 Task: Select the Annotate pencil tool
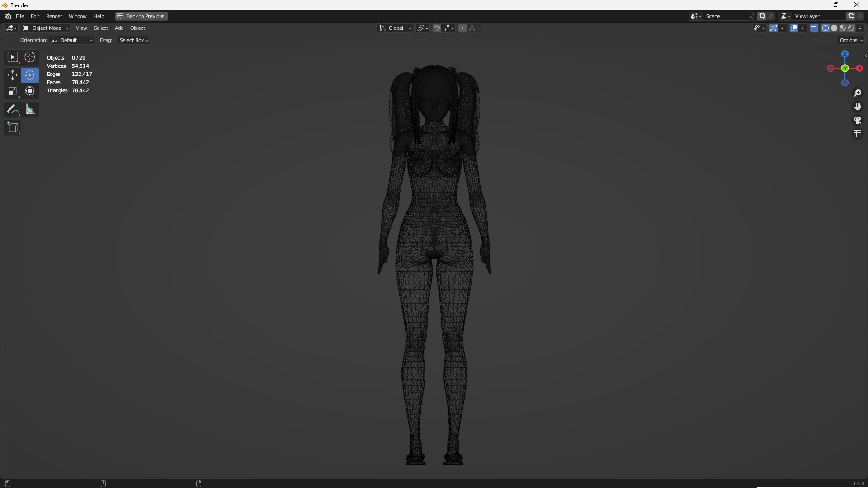(x=12, y=109)
